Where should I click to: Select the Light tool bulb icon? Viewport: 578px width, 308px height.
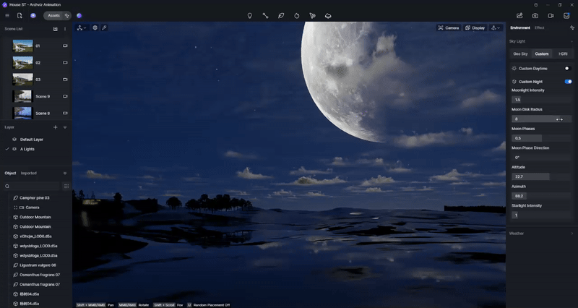(x=249, y=15)
